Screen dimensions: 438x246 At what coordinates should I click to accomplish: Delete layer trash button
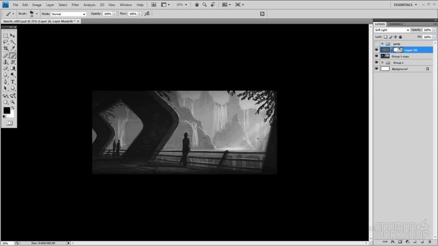click(430, 242)
